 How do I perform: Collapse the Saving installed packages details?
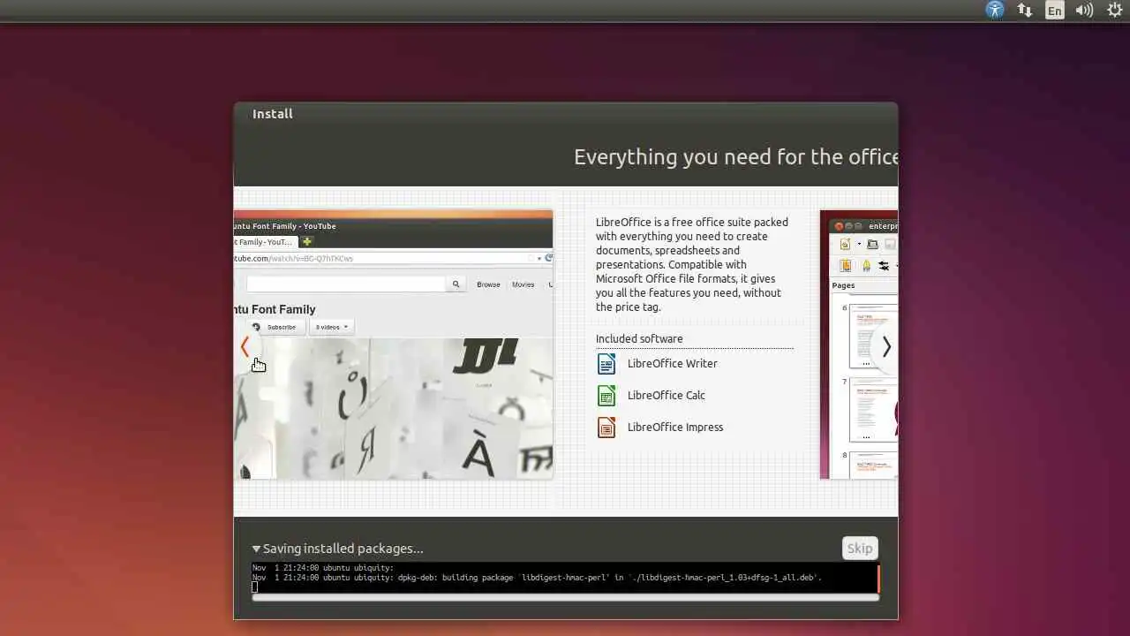point(256,549)
